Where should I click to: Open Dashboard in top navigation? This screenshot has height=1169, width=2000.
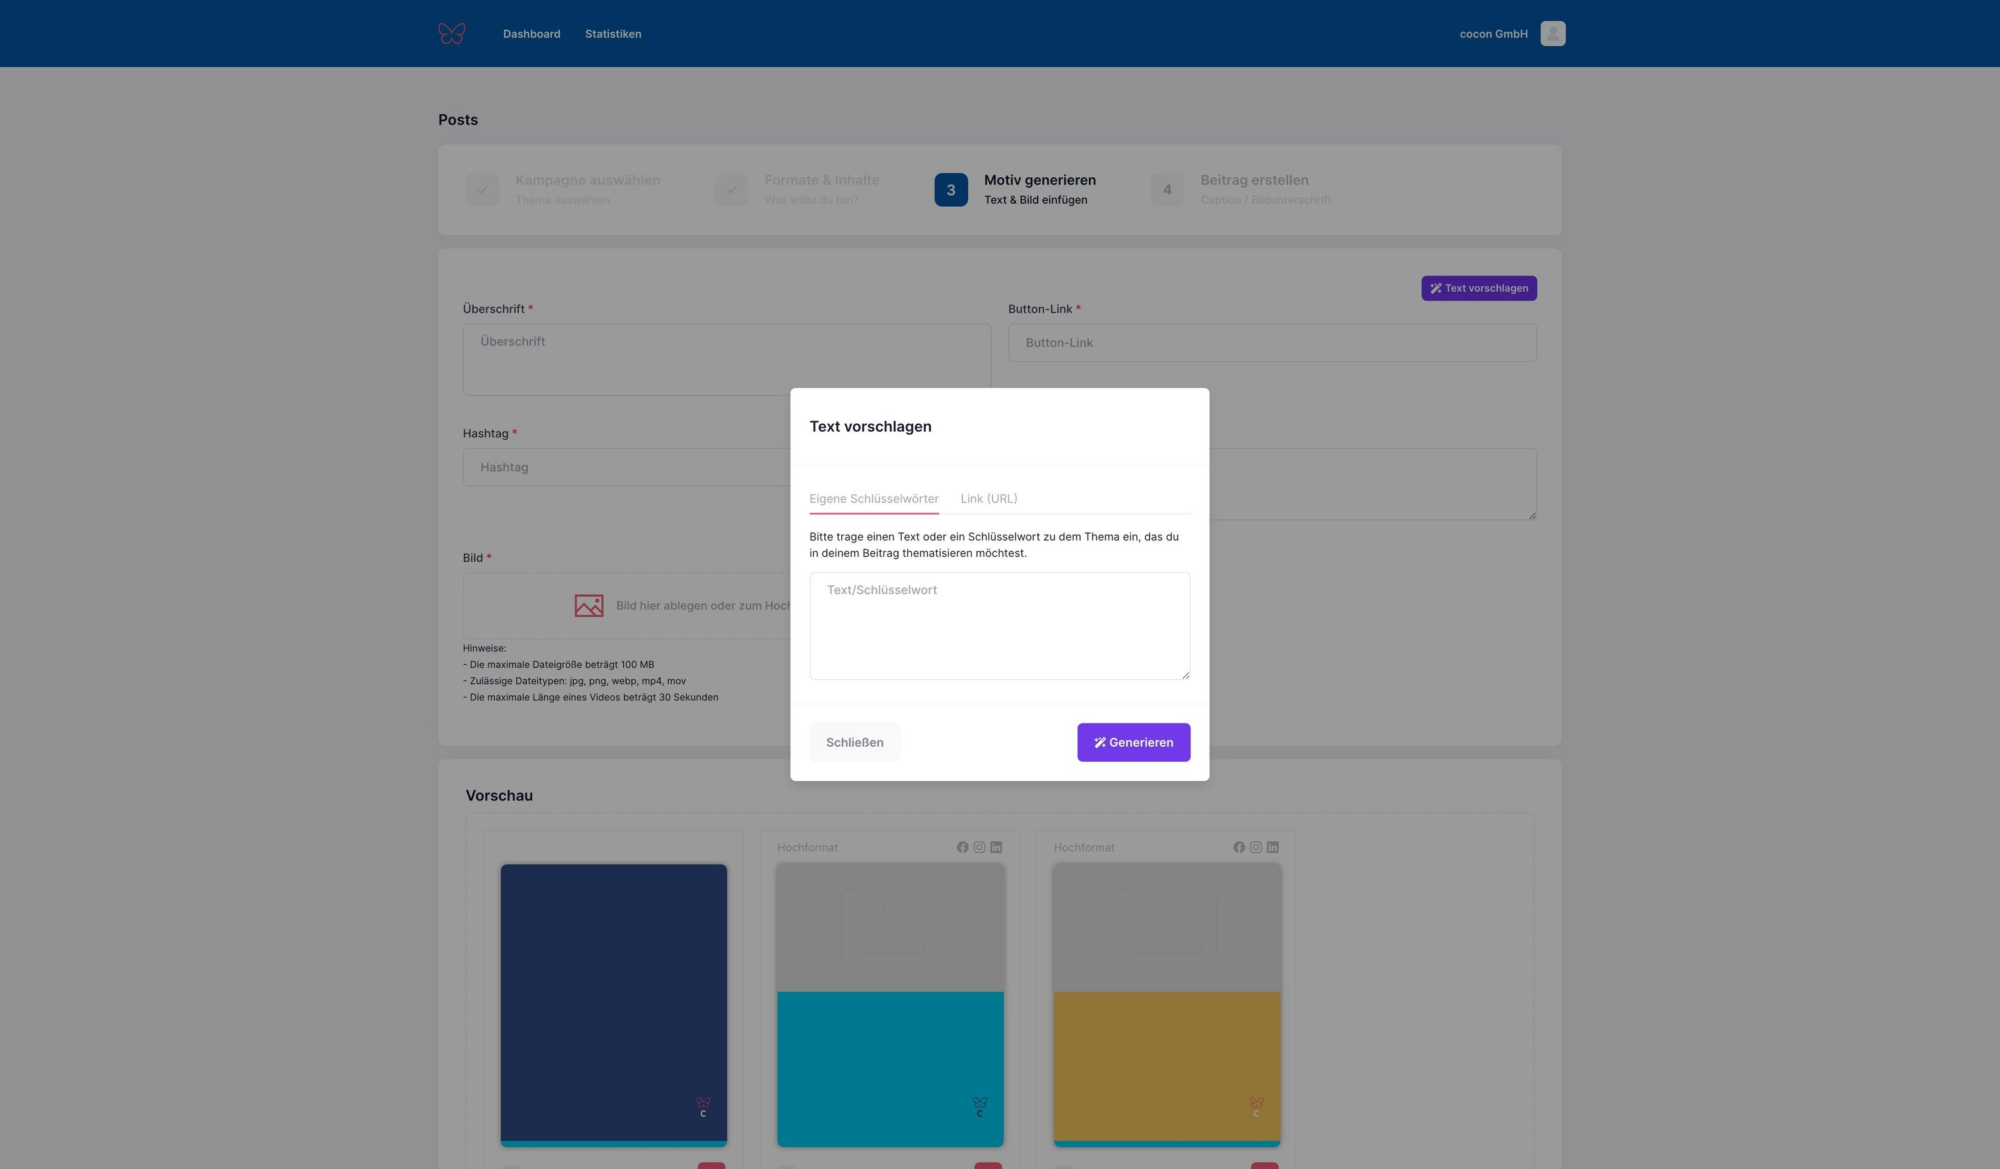pos(531,33)
